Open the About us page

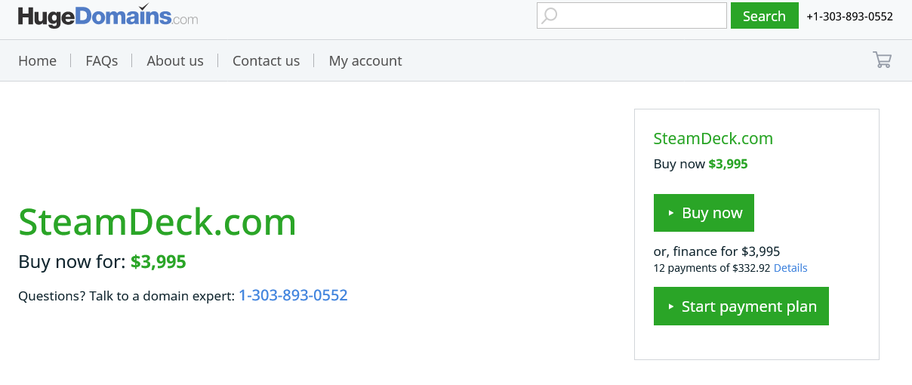click(x=175, y=61)
